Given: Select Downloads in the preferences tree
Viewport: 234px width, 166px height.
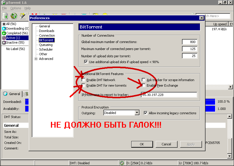Looking at the screenshot, I should click(x=47, y=31).
